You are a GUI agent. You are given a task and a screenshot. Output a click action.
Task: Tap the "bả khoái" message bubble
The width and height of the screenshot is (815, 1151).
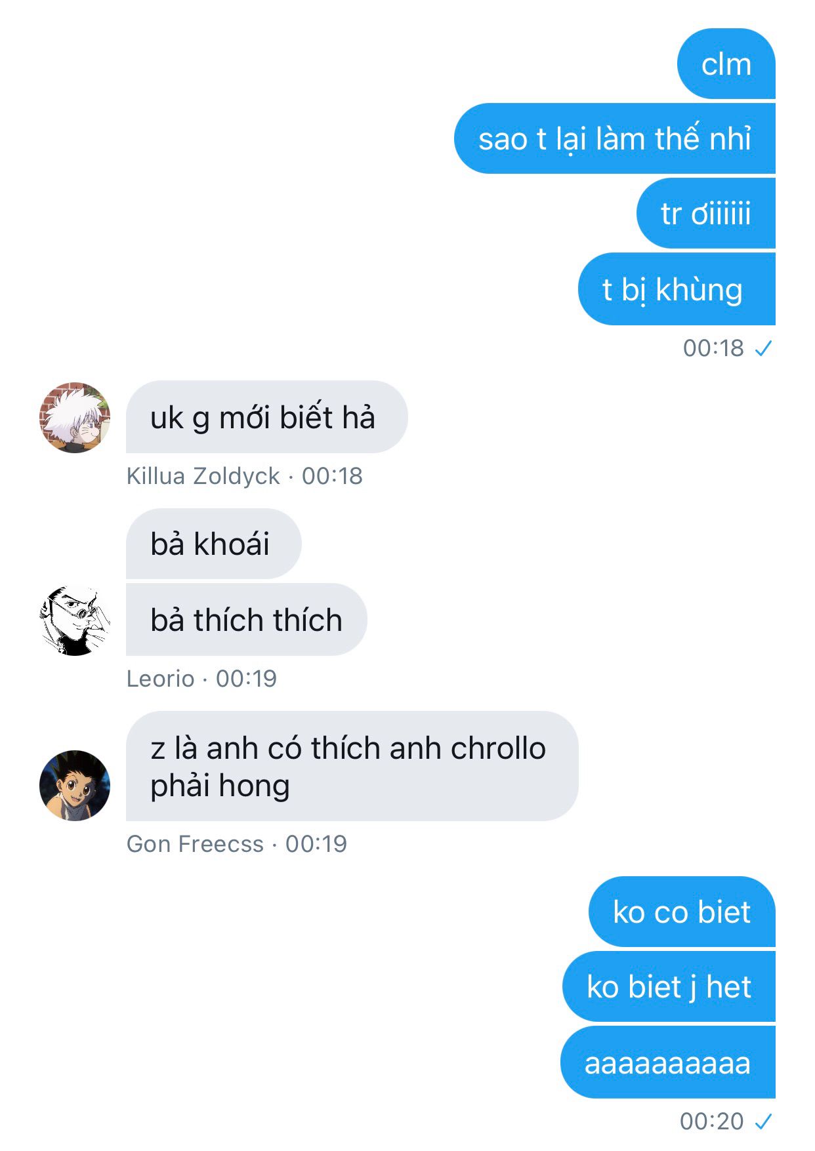click(x=213, y=544)
